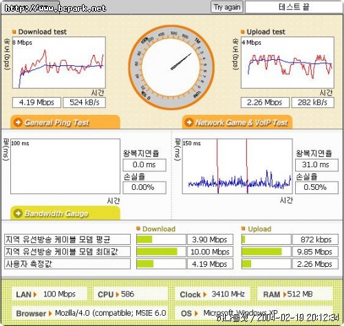Click the VoIP test latency graph
344x326 pixels.
[x=237, y=166]
